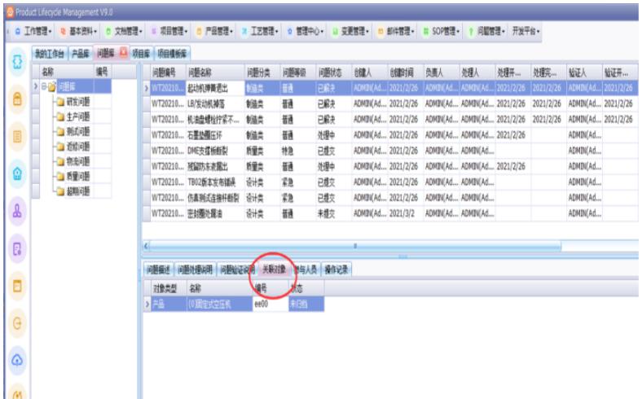Collapse the 问题库 root tree node

43,86
